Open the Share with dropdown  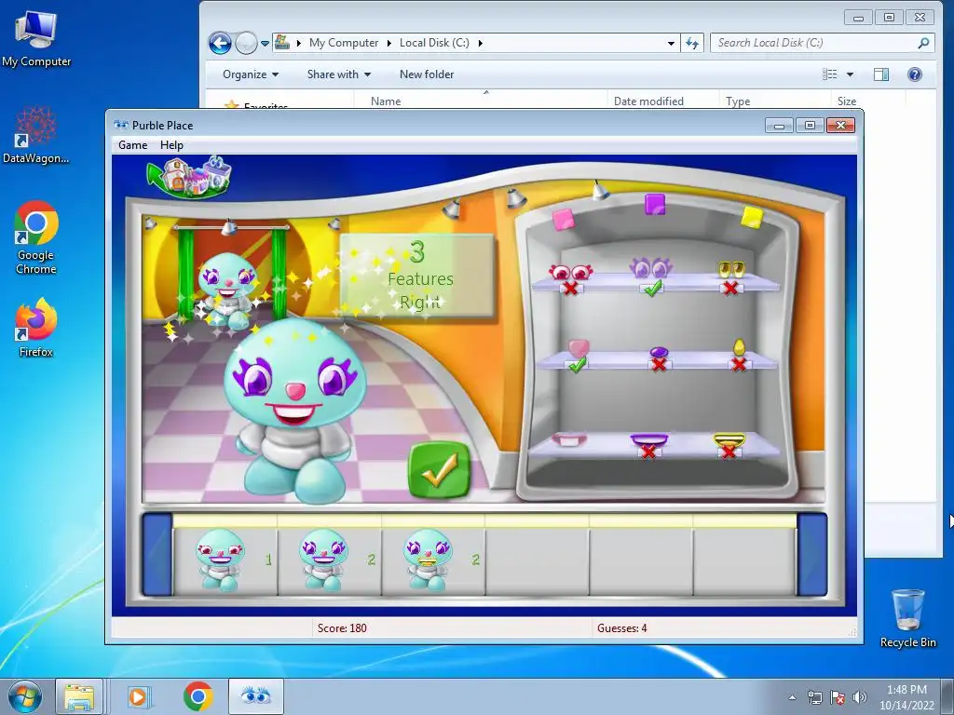(x=339, y=74)
